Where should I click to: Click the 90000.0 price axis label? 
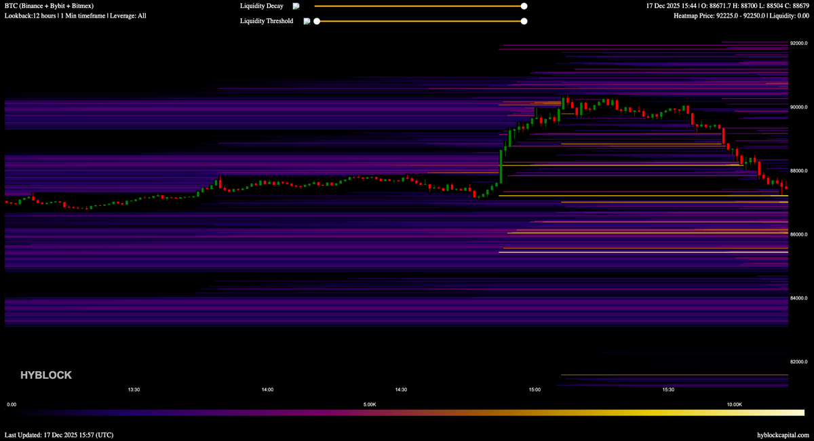click(x=799, y=107)
